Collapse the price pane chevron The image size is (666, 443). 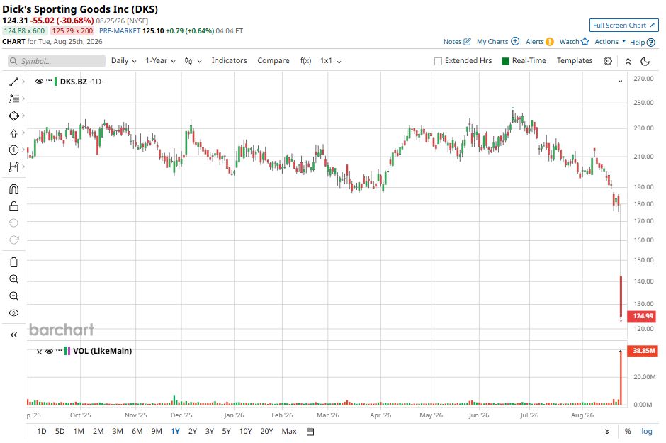620,81
